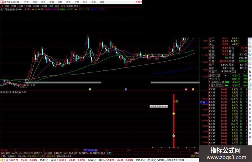Expand the 更多 indicator list at bottom
Screen dimensions: 252x162
coord(103,153)
